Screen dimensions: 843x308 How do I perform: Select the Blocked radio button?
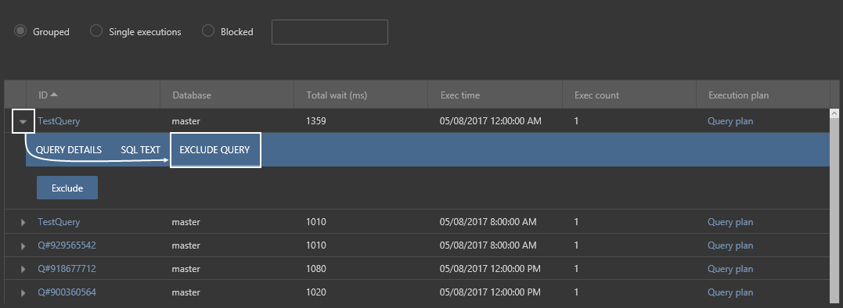tap(208, 31)
